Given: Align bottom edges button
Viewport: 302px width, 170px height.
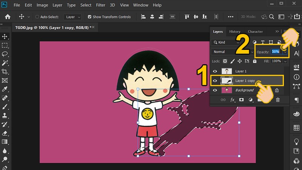Looking at the screenshot, I should (x=205, y=17).
